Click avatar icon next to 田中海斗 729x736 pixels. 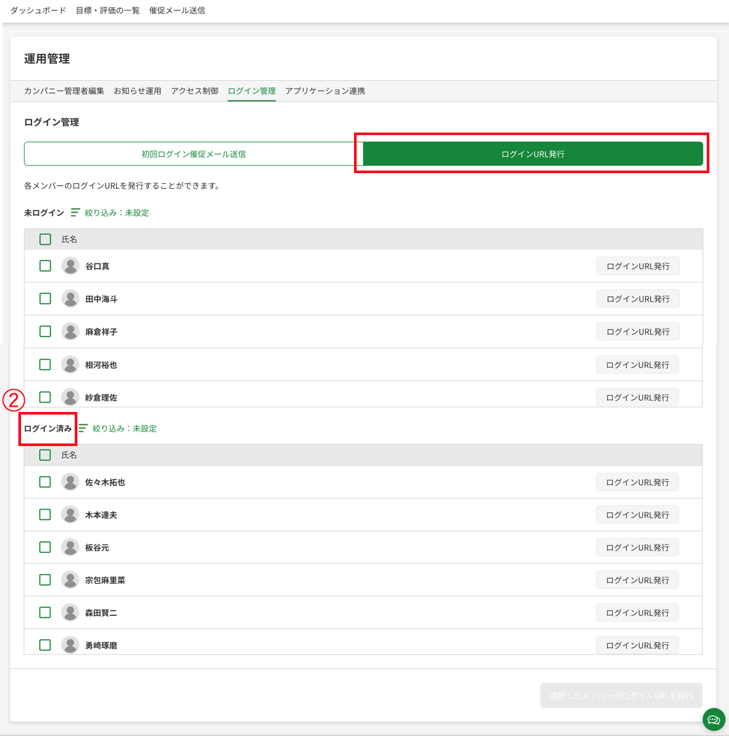pos(70,299)
